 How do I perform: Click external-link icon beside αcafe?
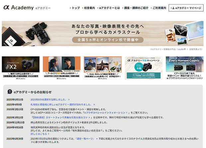(x=185, y=49)
